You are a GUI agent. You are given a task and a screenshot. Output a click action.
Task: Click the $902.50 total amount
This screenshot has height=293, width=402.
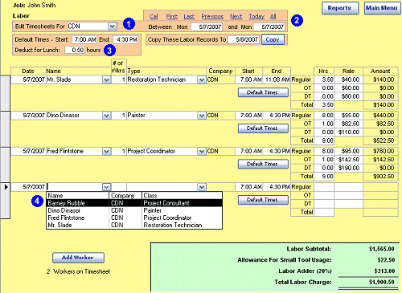point(380,177)
